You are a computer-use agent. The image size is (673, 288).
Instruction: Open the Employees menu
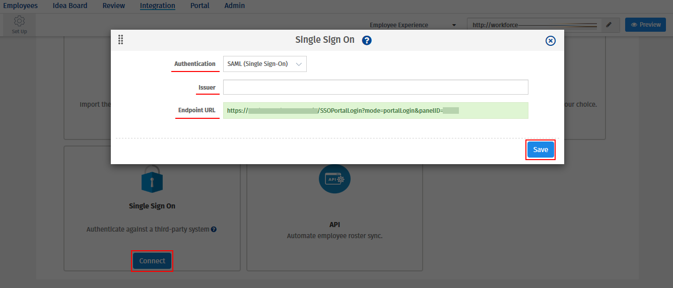[21, 6]
